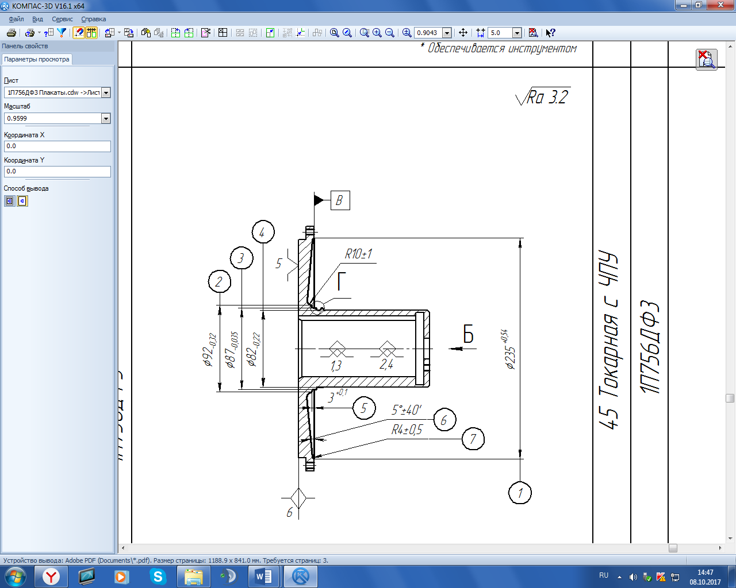Click the Панель свойств panel title
The height and width of the screenshot is (588, 736).
tap(25, 46)
